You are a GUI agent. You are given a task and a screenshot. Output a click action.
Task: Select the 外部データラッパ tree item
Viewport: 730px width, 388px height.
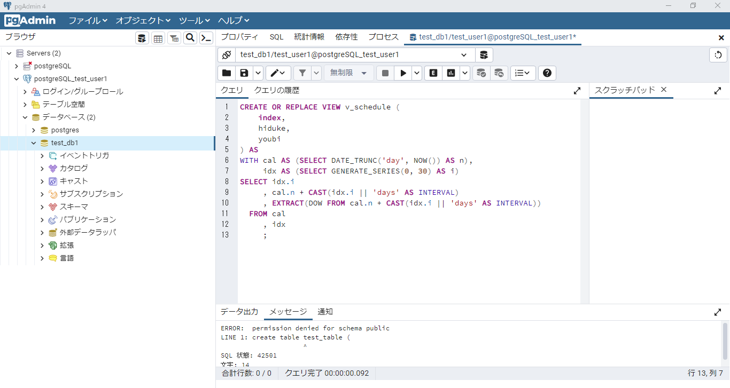pos(88,233)
